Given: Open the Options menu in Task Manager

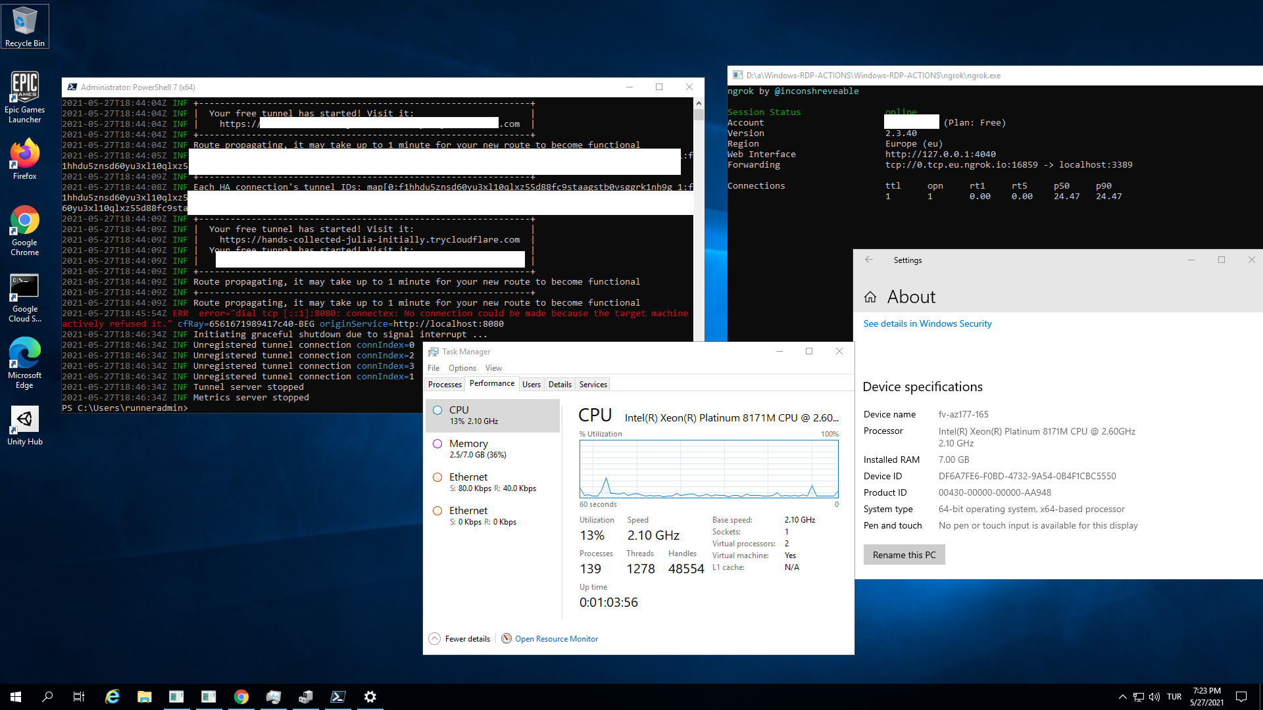Looking at the screenshot, I should click(462, 368).
